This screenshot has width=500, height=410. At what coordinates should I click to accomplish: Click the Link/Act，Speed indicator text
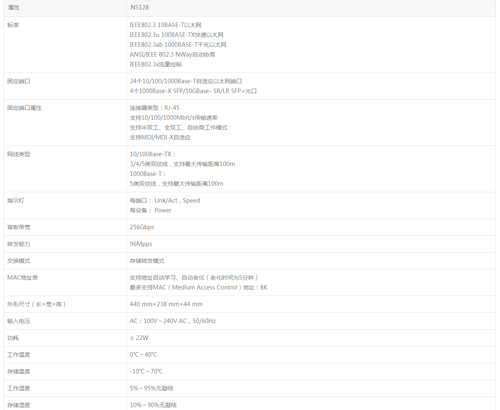pos(164,200)
